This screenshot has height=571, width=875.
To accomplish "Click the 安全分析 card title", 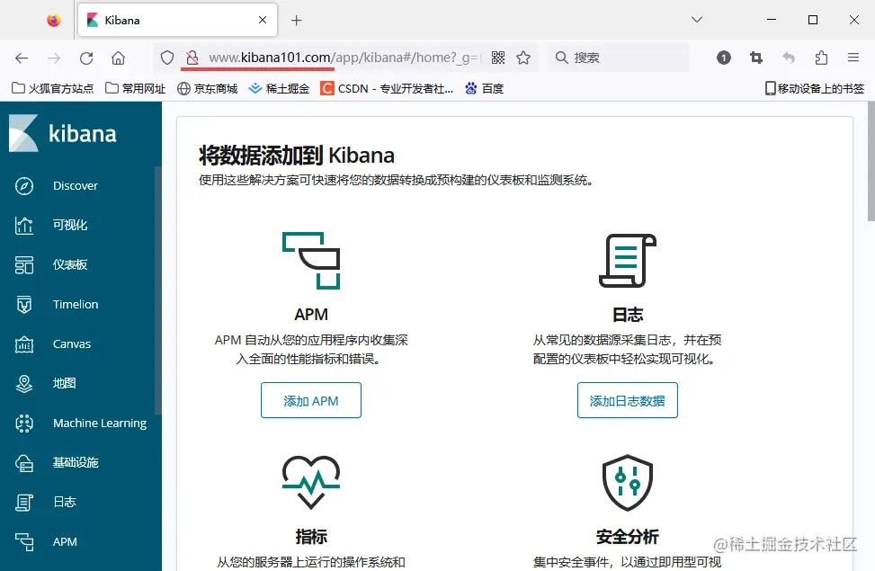I will (627, 537).
